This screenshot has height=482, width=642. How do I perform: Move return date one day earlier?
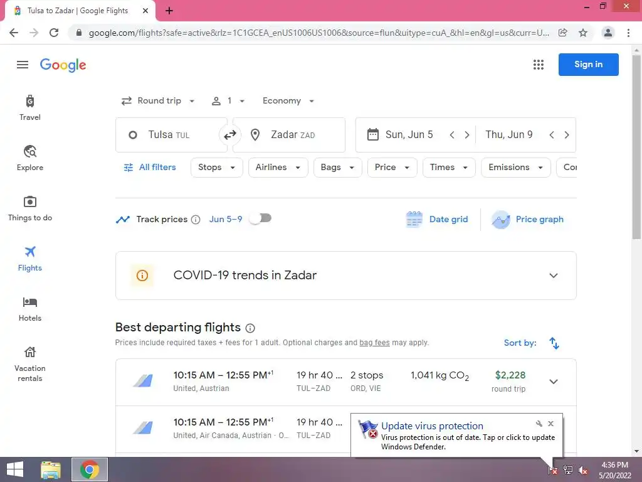pos(552,135)
